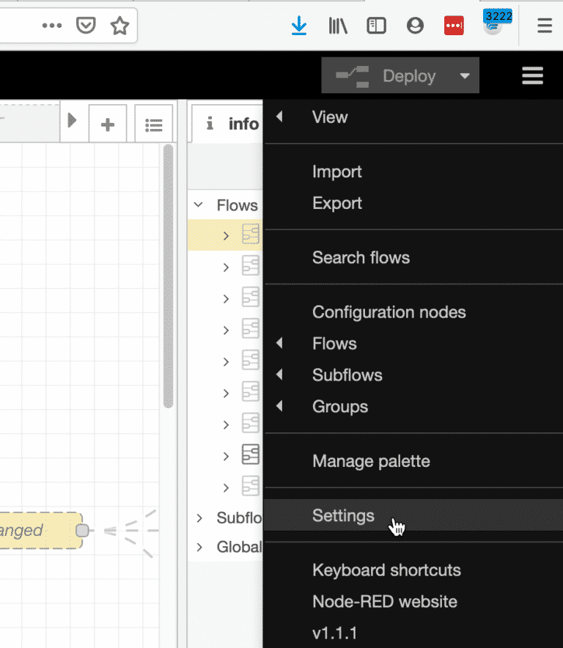563x648 pixels.
Task: Select the highlighted flow icon in outline
Action: [x=251, y=234]
